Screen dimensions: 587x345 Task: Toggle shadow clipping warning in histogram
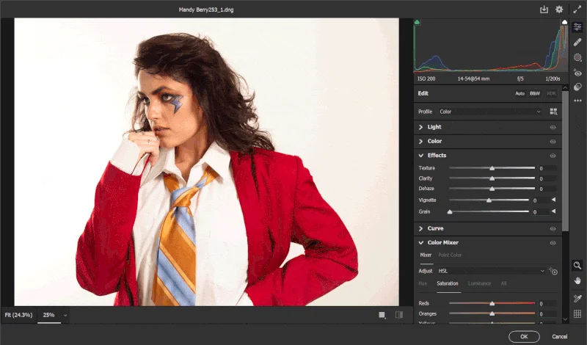tap(417, 23)
